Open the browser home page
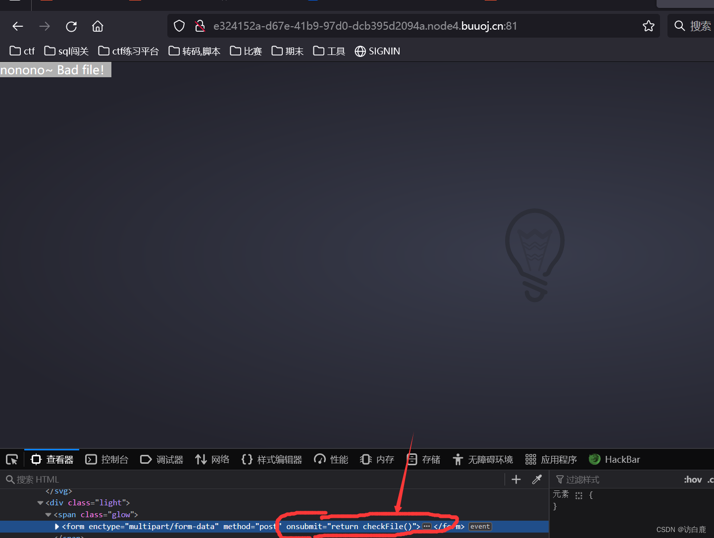The width and height of the screenshot is (714, 538). (x=98, y=26)
